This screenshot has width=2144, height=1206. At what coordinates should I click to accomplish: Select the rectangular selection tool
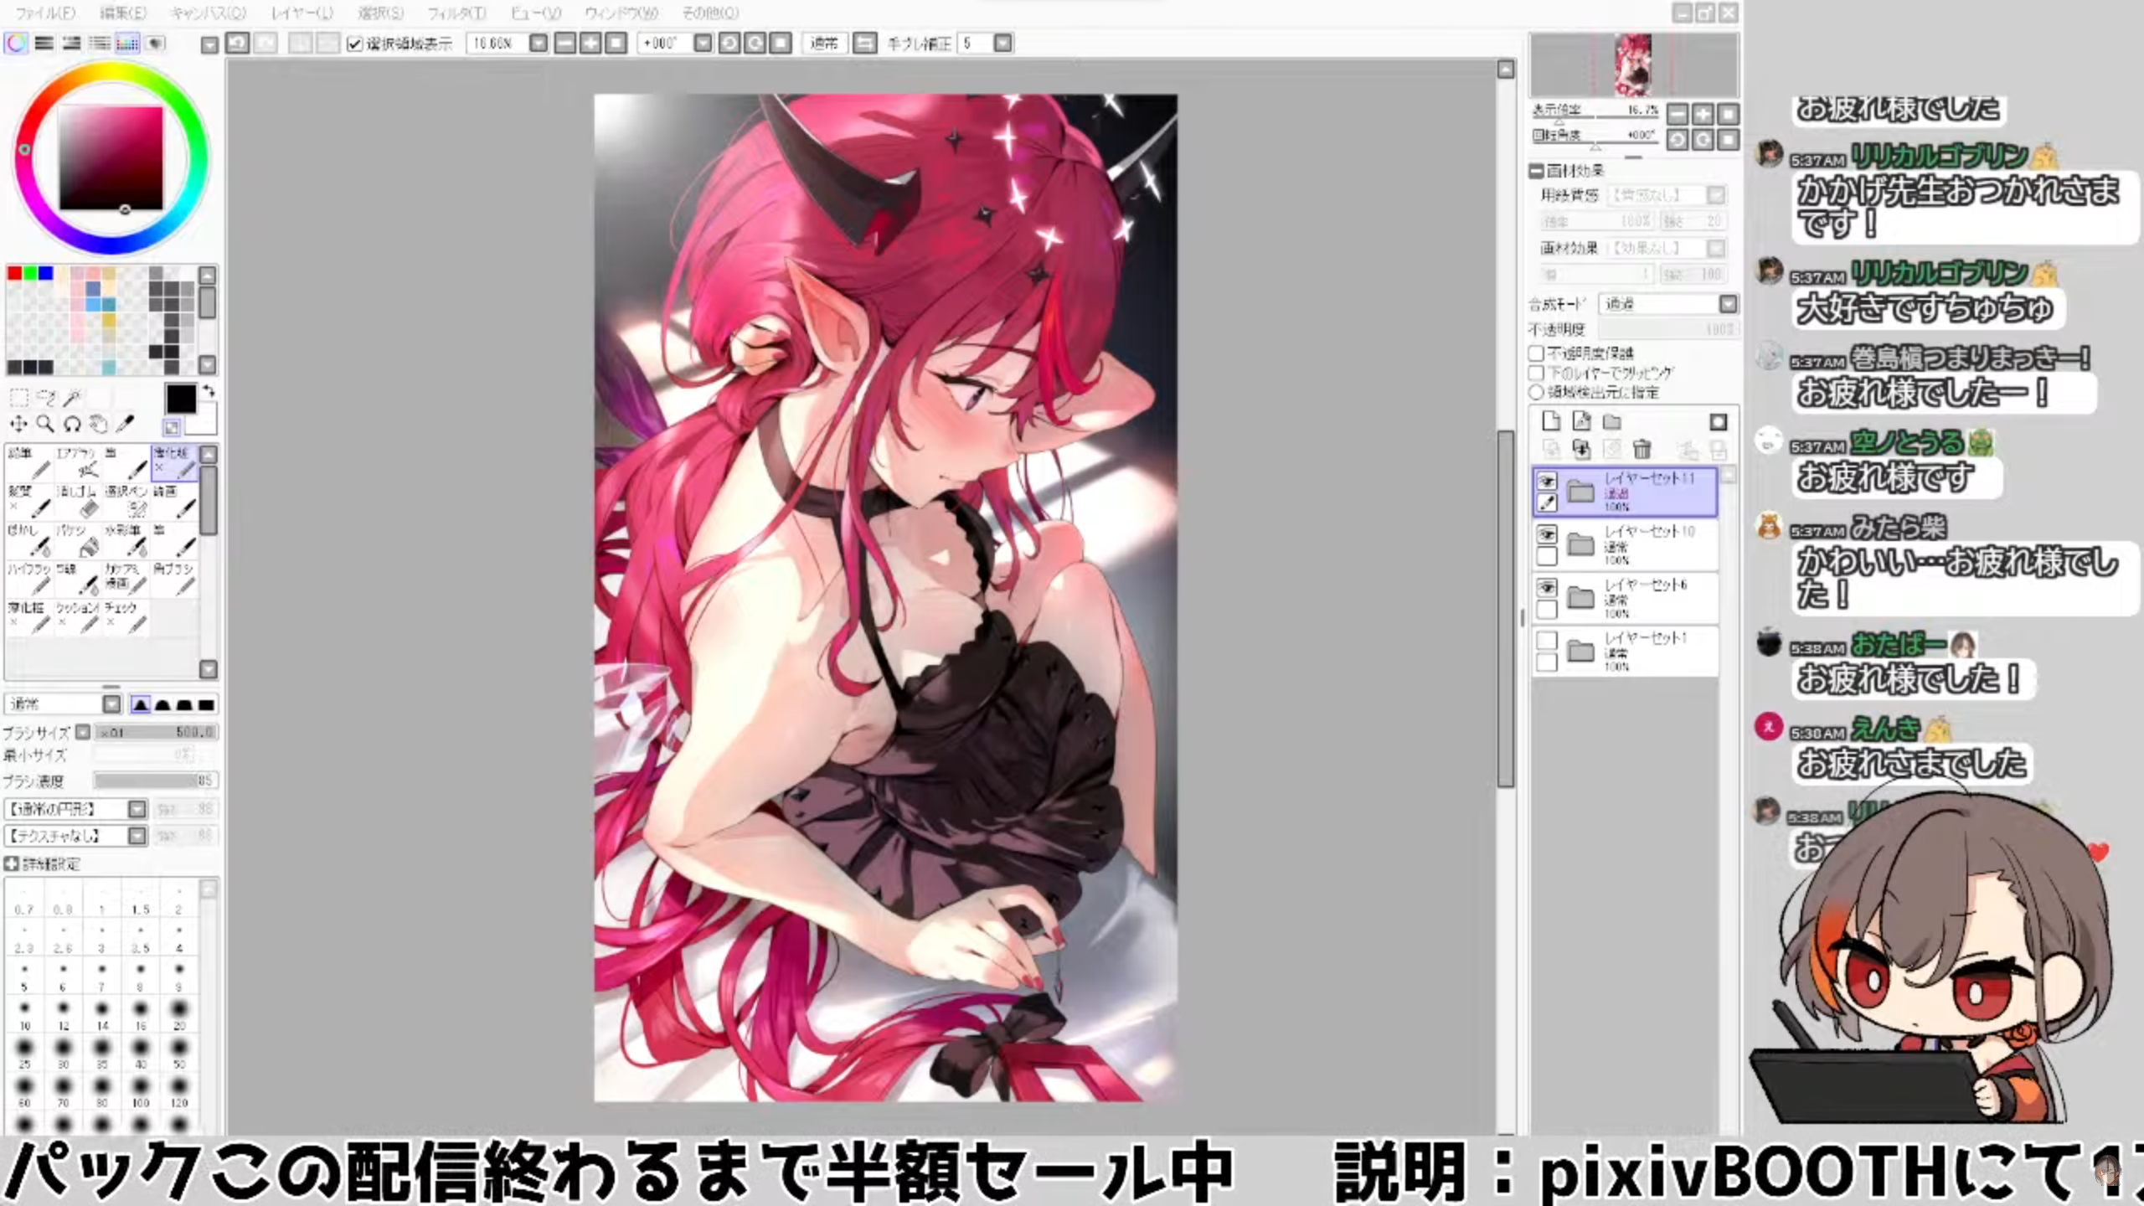[x=18, y=397]
